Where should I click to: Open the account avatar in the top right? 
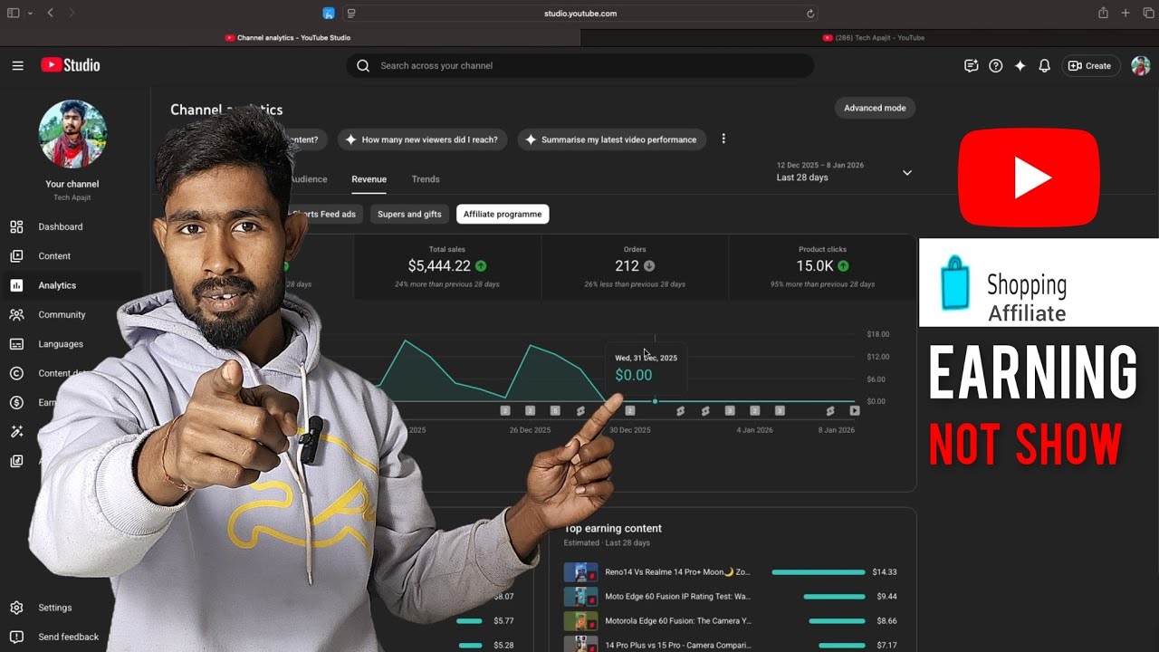click(x=1141, y=66)
